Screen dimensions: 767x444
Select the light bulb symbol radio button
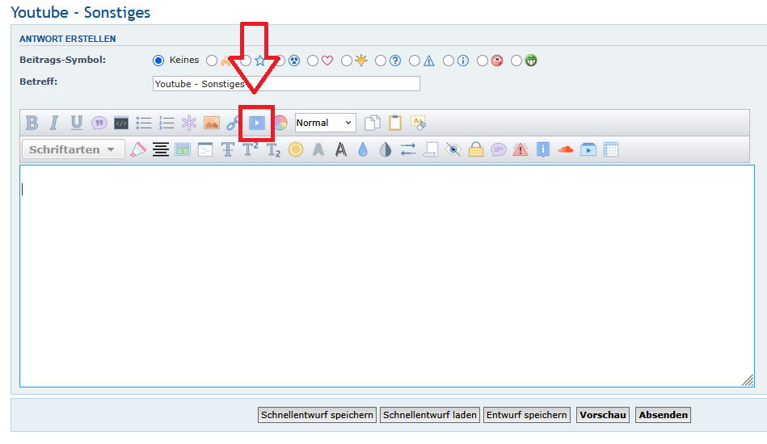(x=347, y=61)
